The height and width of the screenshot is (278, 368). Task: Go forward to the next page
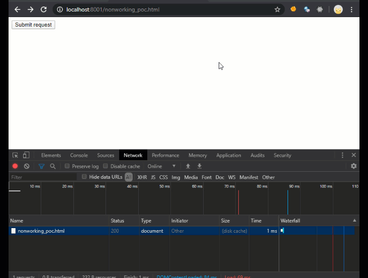pyautogui.click(x=31, y=10)
